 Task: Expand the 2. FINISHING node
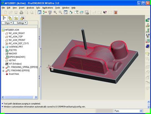(3, 71)
